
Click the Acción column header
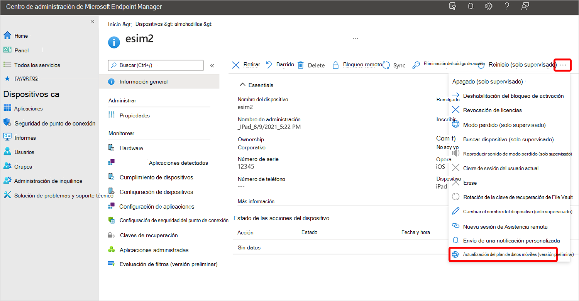245,232
